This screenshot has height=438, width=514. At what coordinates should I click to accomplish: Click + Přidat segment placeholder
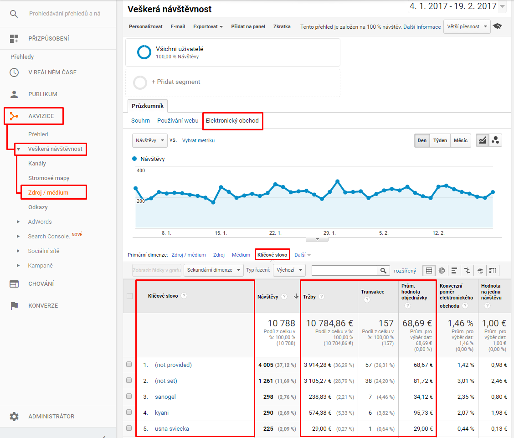[233, 82]
